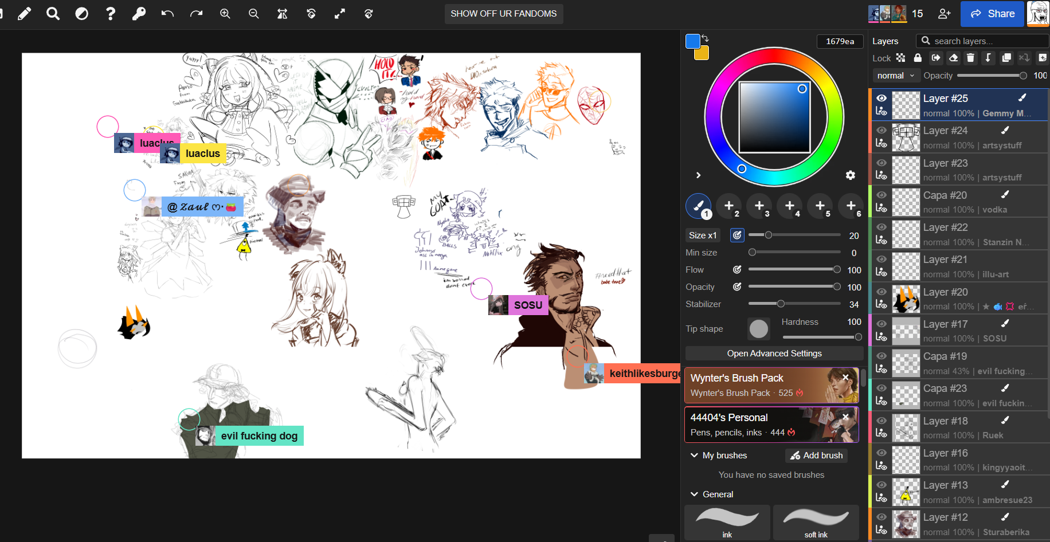Viewport: 1050px width, 542px height.
Task: Click the redo arrow icon
Action: (196, 14)
